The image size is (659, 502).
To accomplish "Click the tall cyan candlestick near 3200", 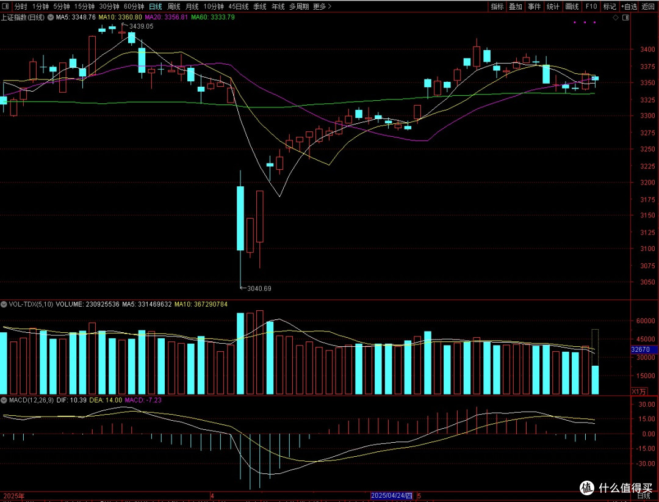I will [240, 218].
